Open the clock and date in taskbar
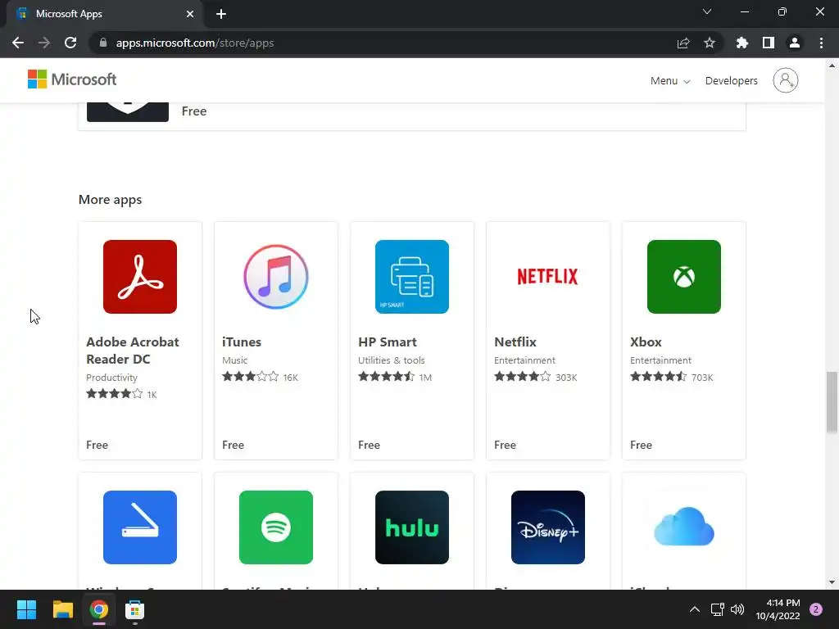The width and height of the screenshot is (839, 629). coord(778,609)
